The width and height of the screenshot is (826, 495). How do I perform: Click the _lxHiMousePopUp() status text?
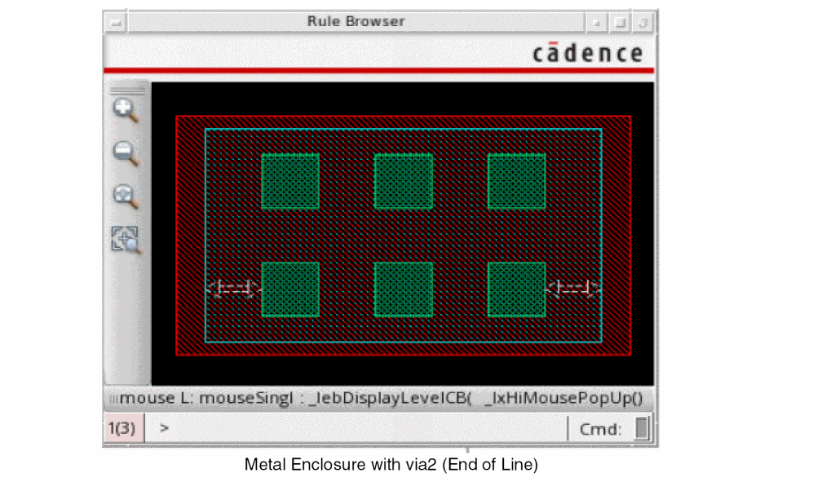coord(563,398)
